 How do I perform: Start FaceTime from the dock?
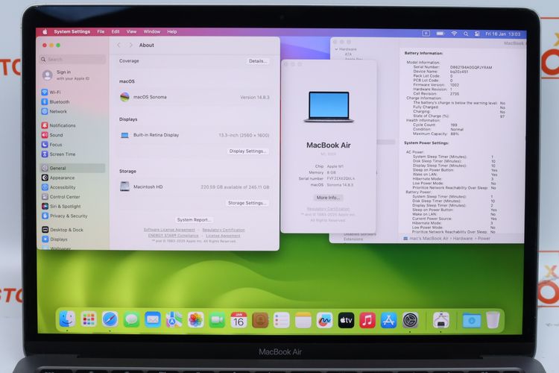[217, 319]
